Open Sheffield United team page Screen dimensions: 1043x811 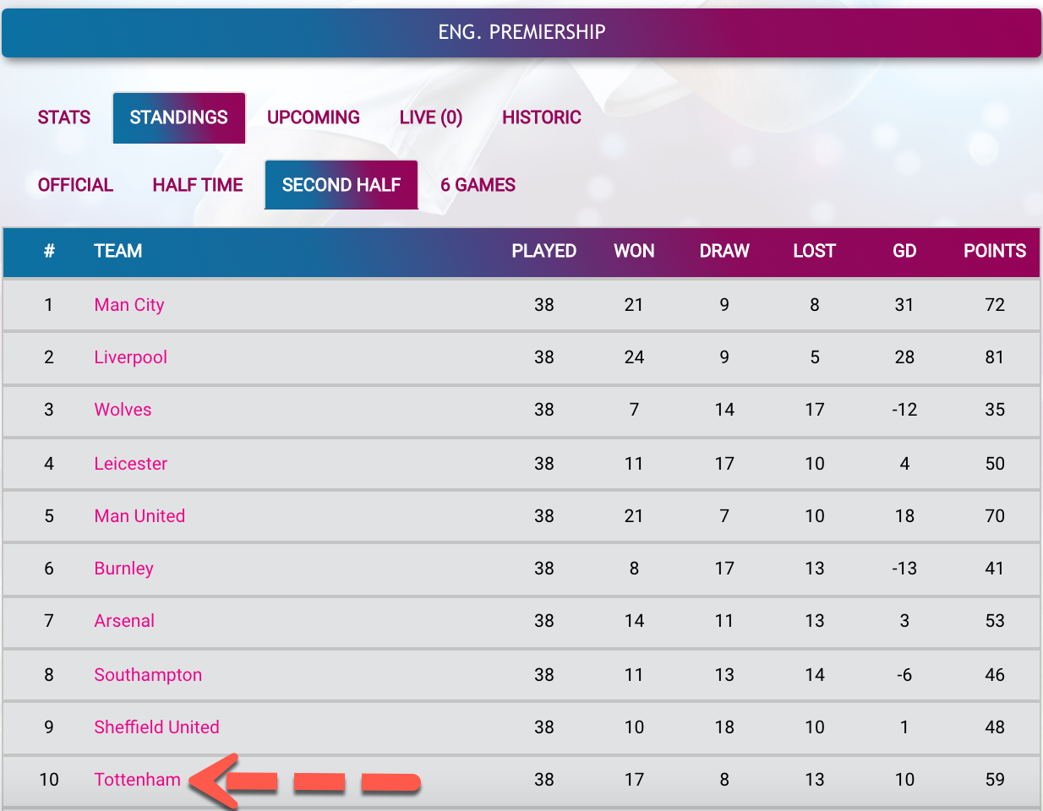pyautogui.click(x=157, y=727)
